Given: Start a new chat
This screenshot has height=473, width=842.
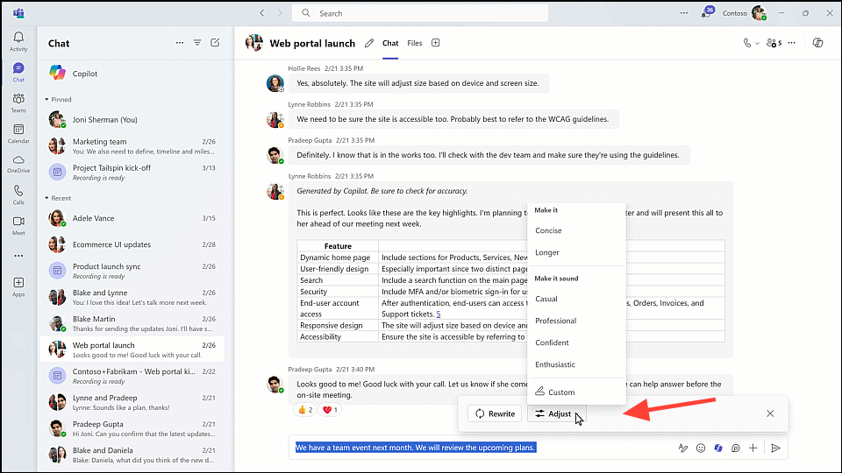Looking at the screenshot, I should click(x=215, y=43).
